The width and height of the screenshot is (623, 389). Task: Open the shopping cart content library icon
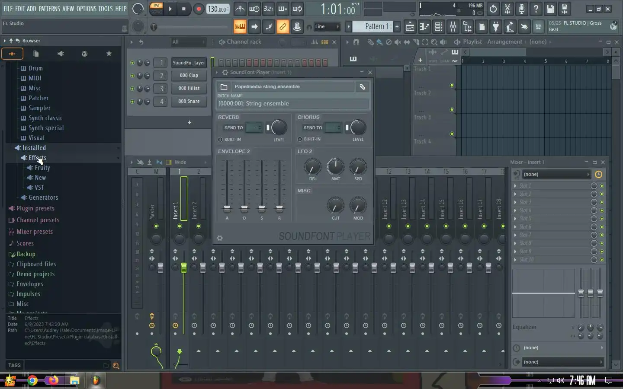click(x=538, y=27)
